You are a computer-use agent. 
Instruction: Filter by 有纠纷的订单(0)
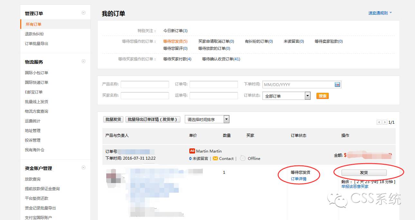pos(259,41)
